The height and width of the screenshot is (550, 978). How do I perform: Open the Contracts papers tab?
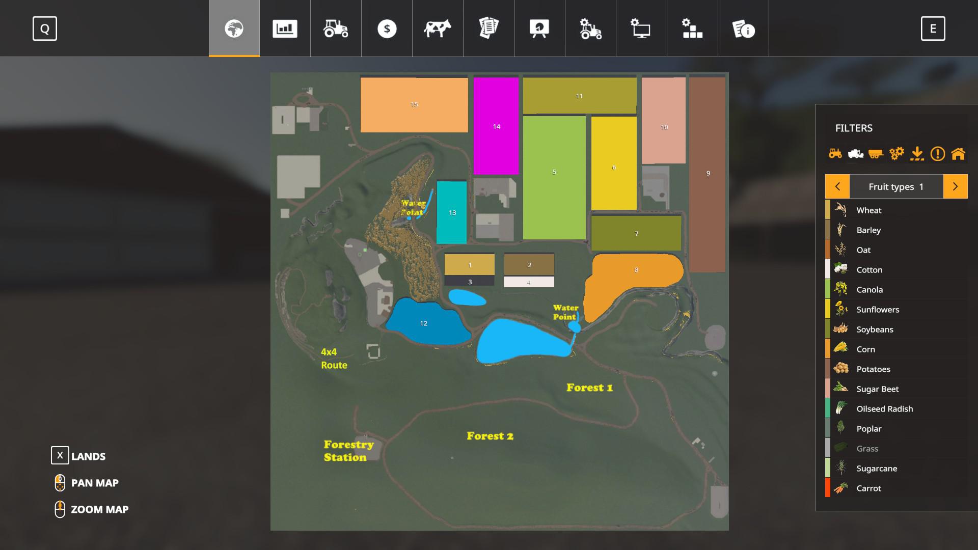pos(488,29)
